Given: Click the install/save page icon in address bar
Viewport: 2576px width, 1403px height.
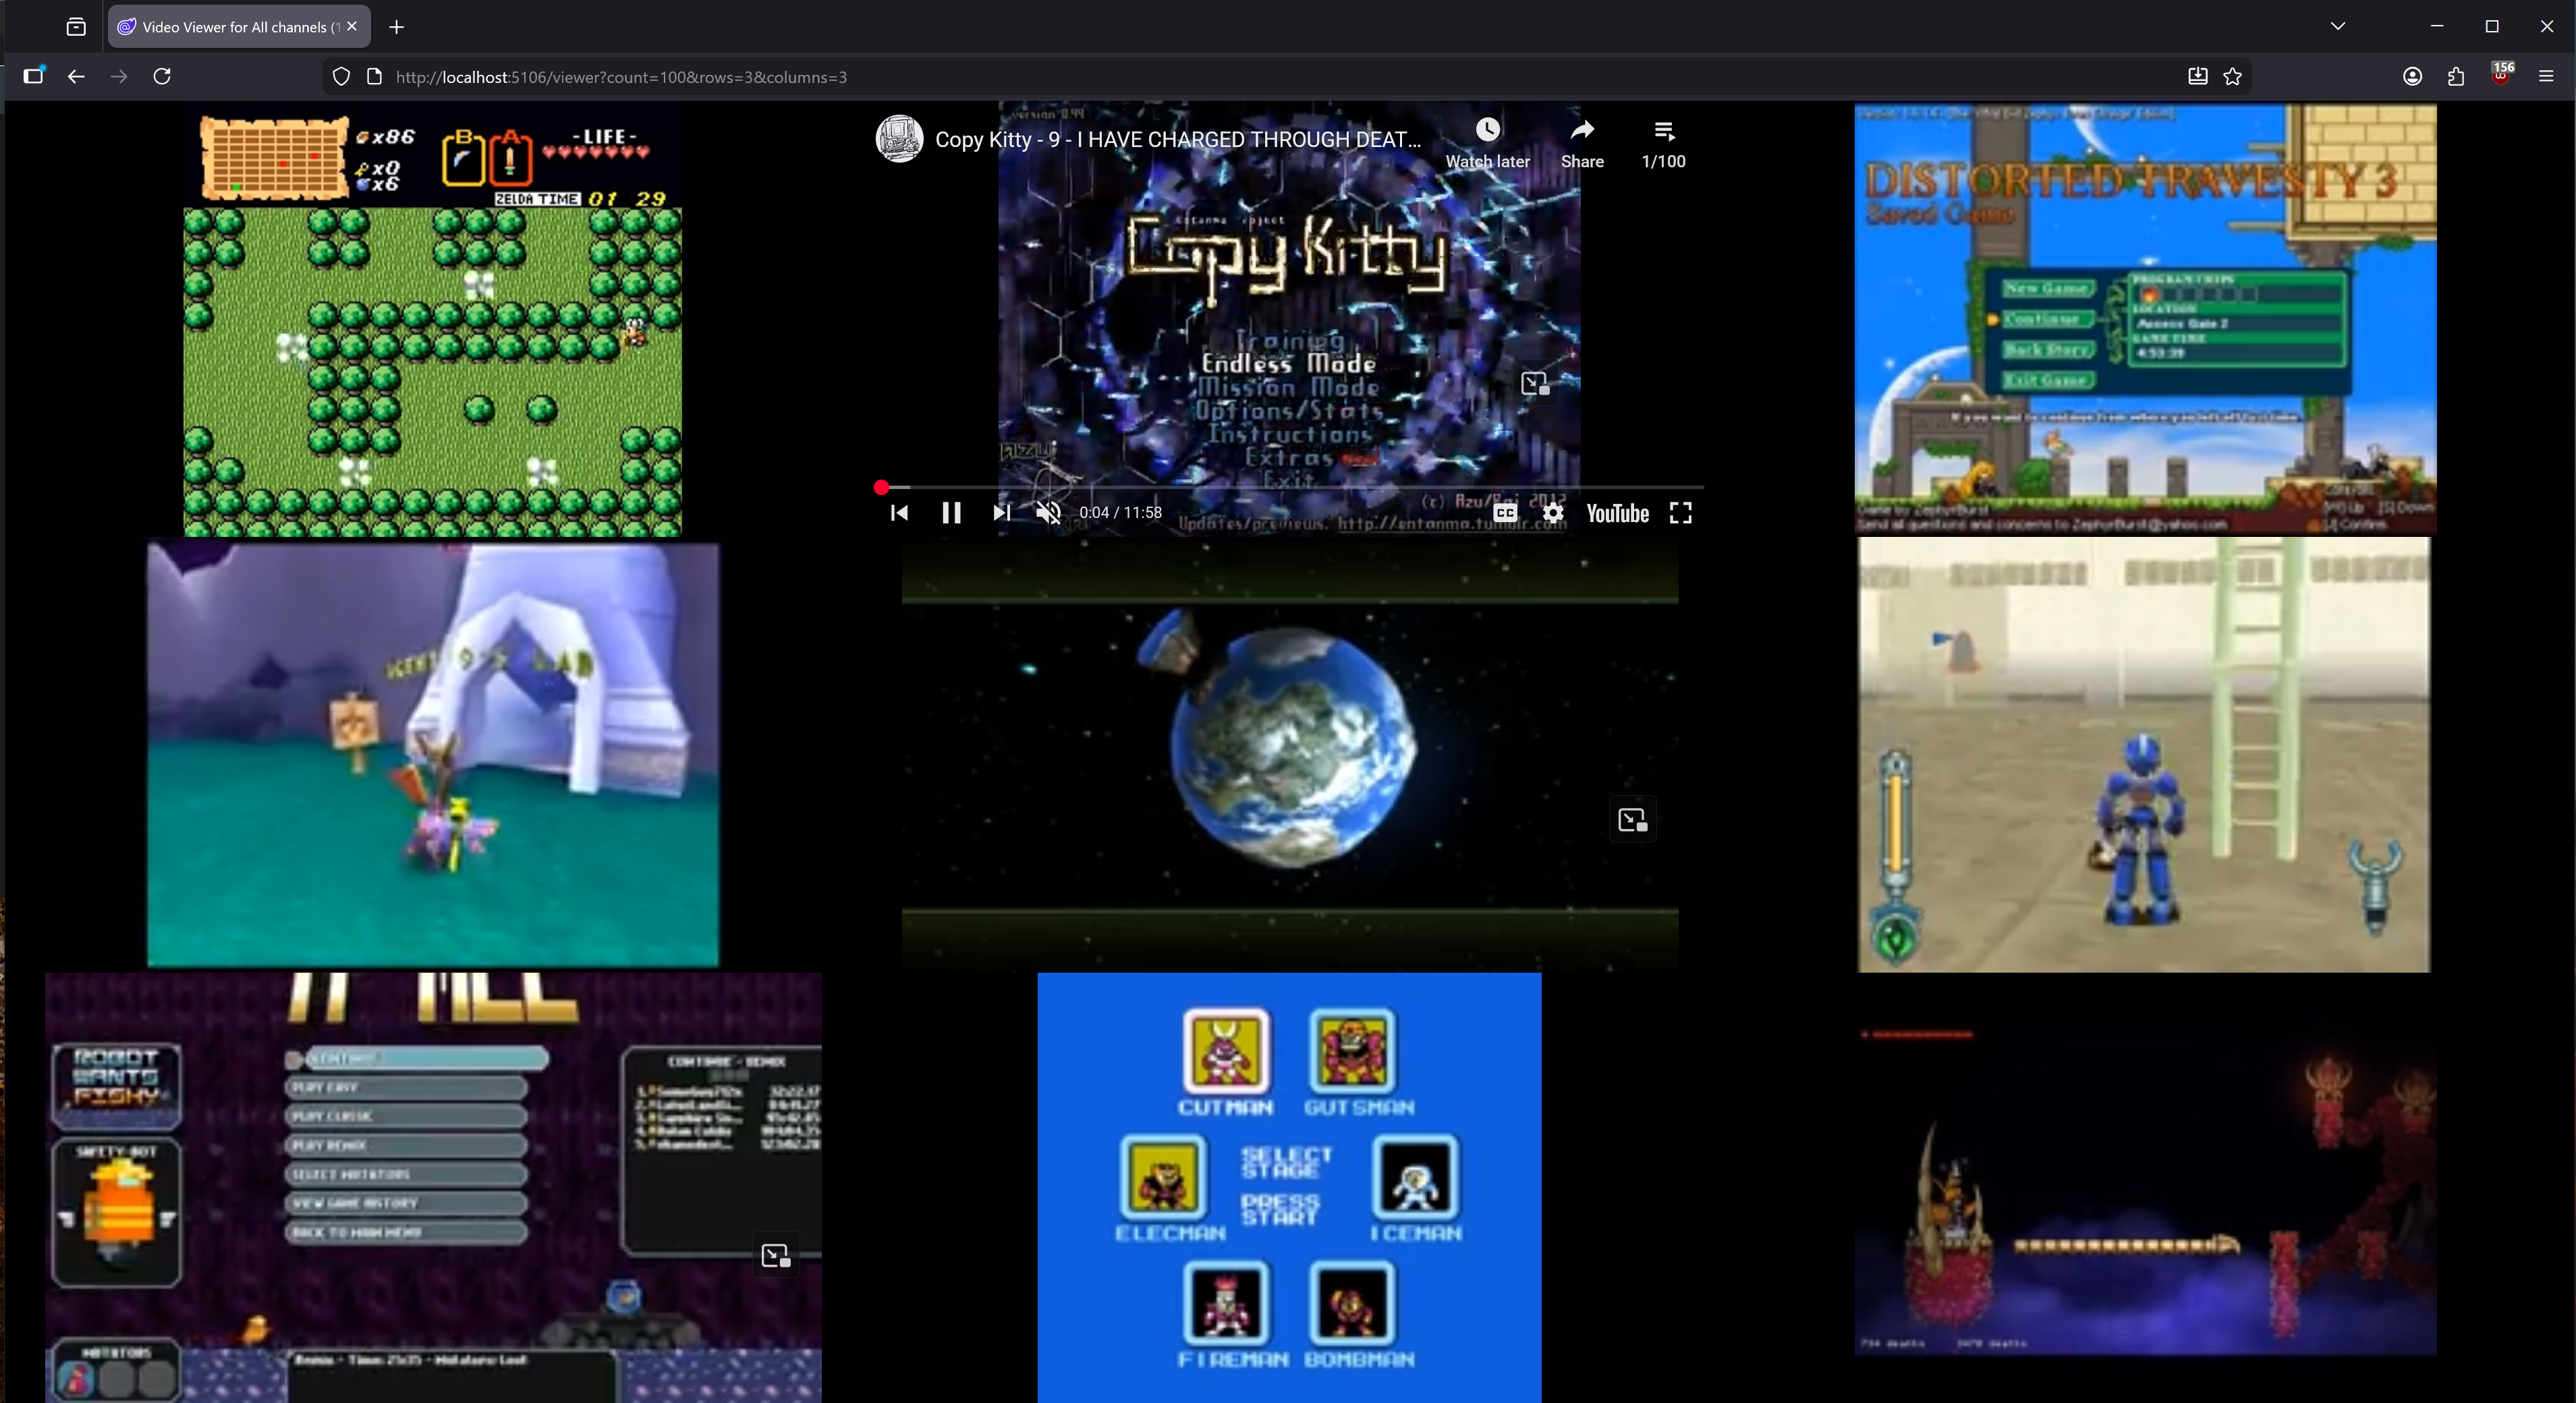Looking at the screenshot, I should 2198,77.
